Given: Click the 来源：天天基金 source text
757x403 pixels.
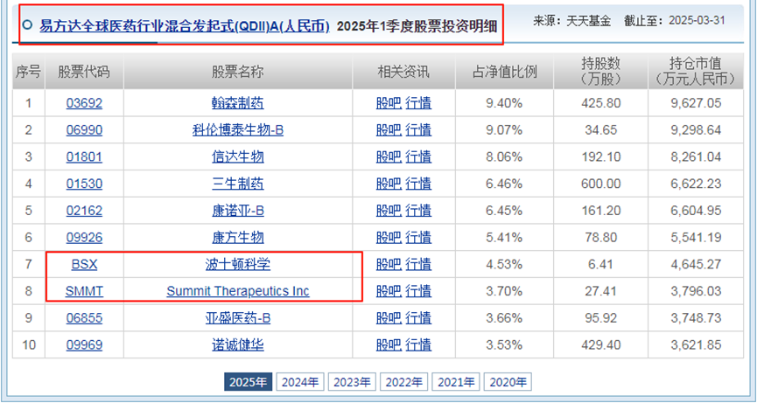Looking at the screenshot, I should click(571, 20).
